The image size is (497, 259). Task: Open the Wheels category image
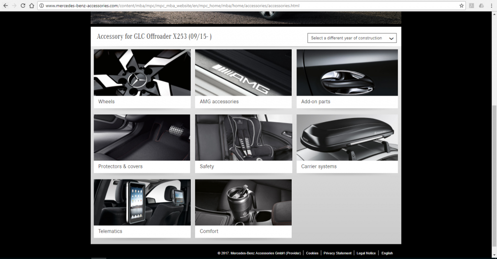click(142, 72)
